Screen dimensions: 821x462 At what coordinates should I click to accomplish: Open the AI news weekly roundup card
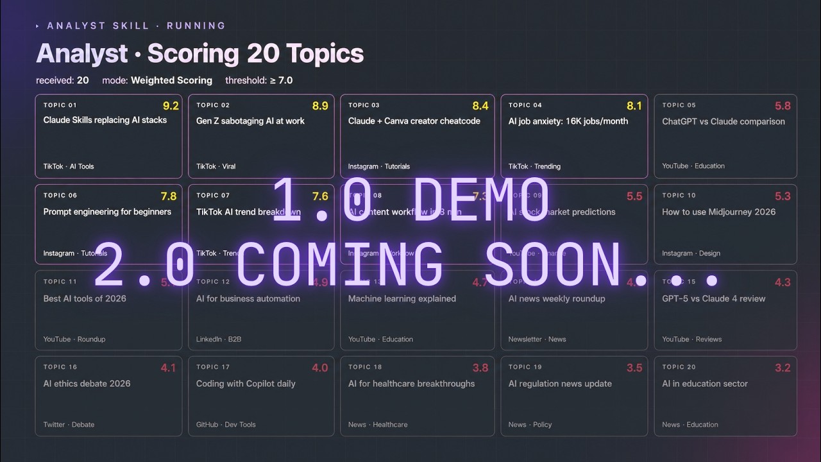click(574, 311)
